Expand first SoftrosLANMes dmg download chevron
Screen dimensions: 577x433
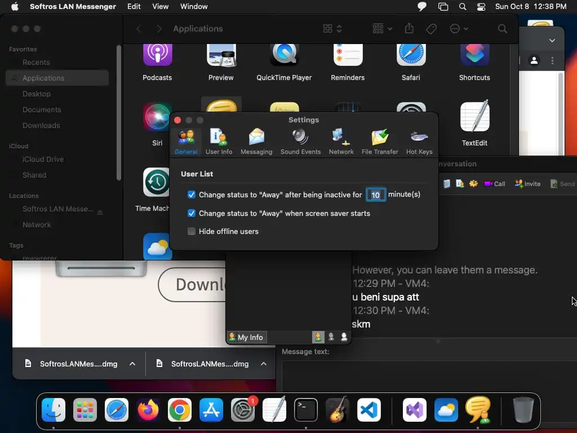[x=132, y=364]
